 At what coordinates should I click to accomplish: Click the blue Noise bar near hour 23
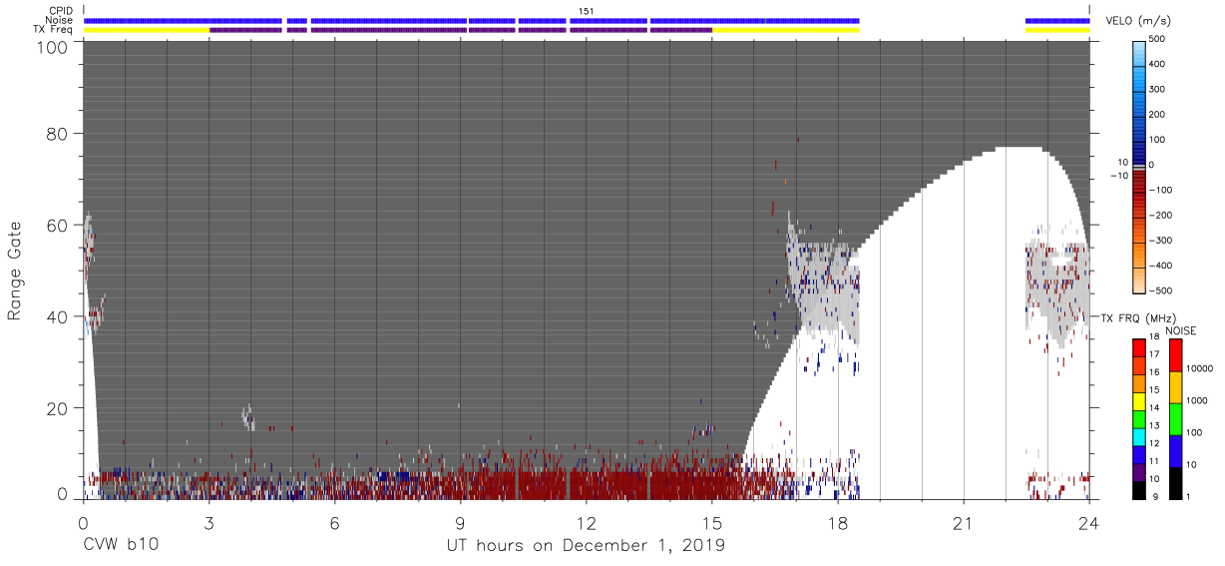point(1057,20)
